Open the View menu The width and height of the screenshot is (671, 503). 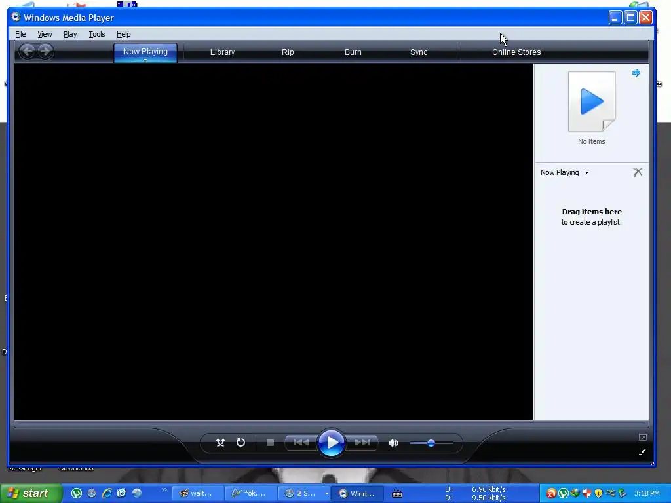(x=45, y=34)
